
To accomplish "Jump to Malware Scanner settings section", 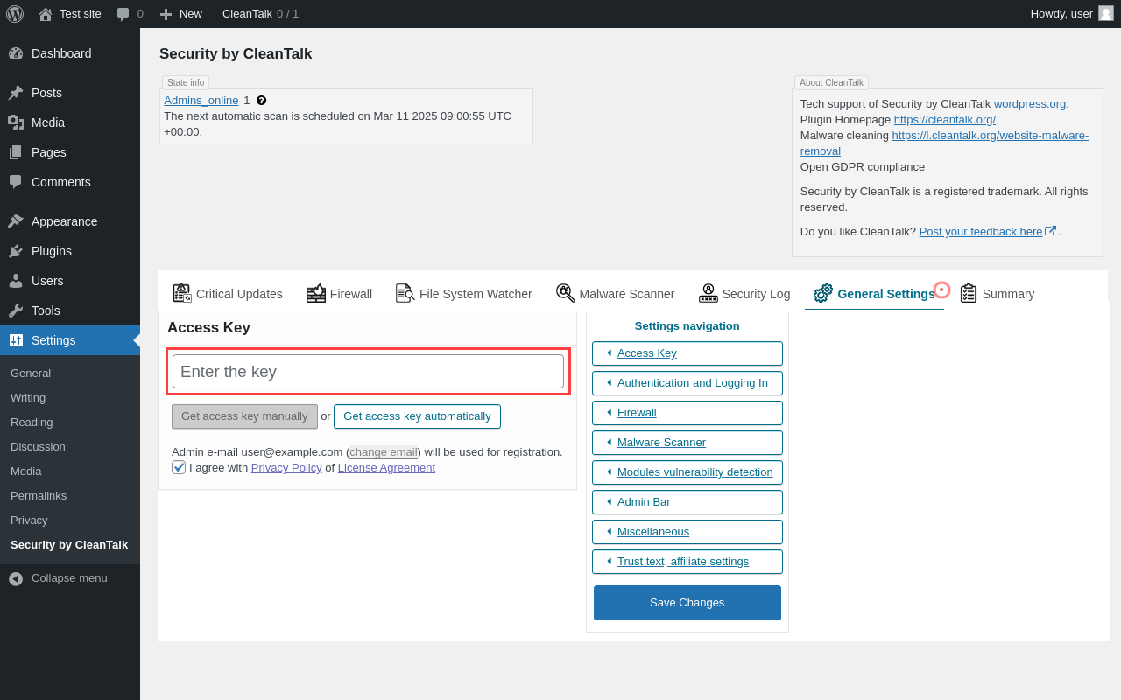I will point(687,443).
